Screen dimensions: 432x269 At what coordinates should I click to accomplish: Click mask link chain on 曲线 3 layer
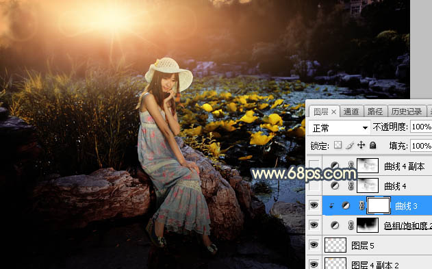tap(361, 205)
